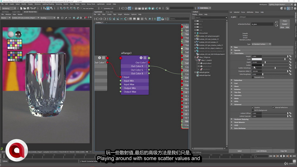Click the Transmission Color swatch
This screenshot has width=297, height=167.
(x=257, y=59)
